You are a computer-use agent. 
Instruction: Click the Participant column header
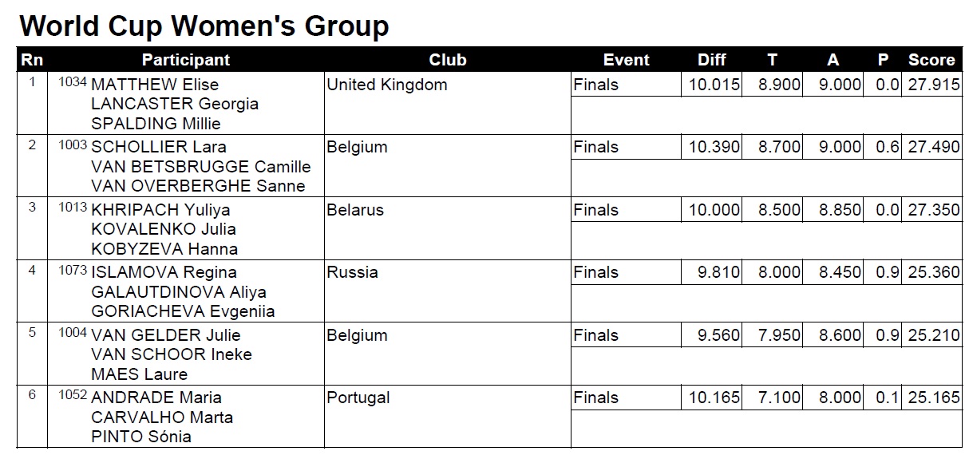[185, 60]
